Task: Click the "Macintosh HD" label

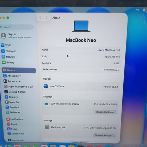Action: click(58, 127)
